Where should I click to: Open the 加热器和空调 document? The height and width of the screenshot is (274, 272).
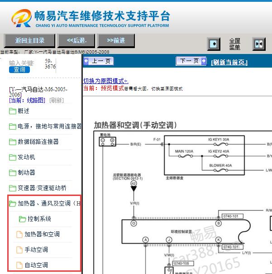[x=42, y=234]
